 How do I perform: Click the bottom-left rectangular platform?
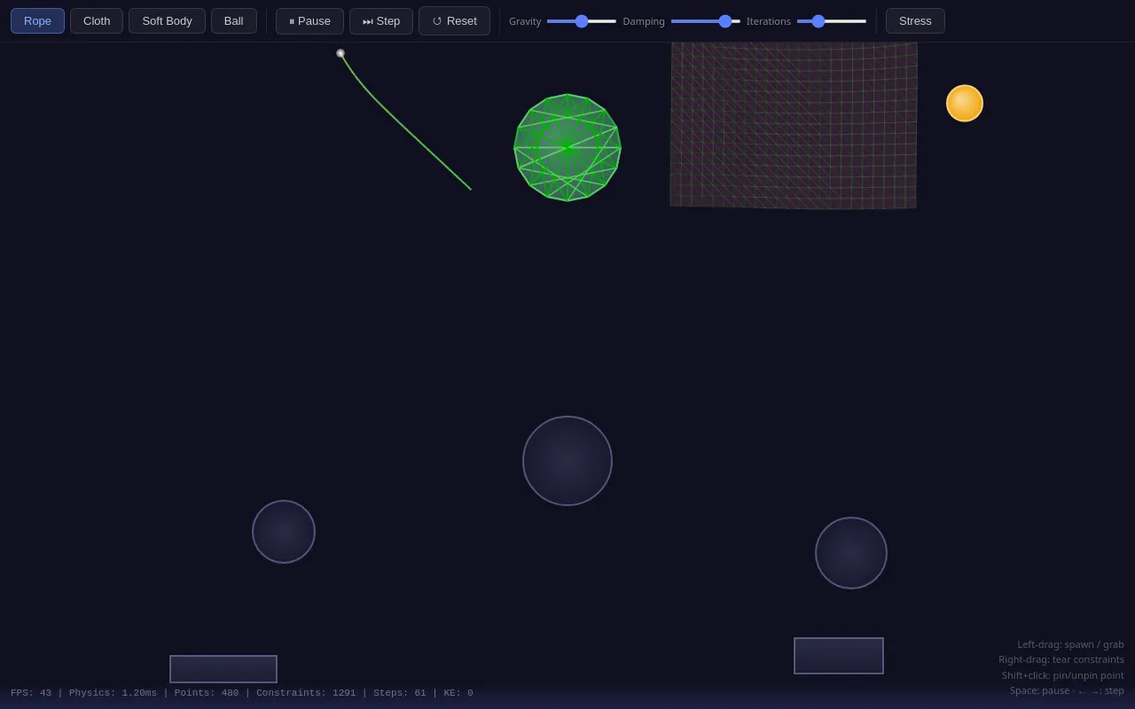click(223, 669)
